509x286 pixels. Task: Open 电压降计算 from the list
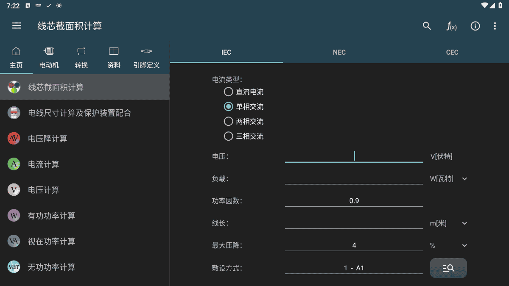pos(48,139)
